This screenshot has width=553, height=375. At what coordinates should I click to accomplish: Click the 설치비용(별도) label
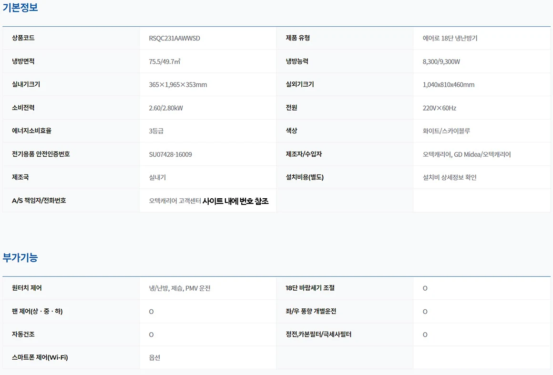pyautogui.click(x=305, y=177)
